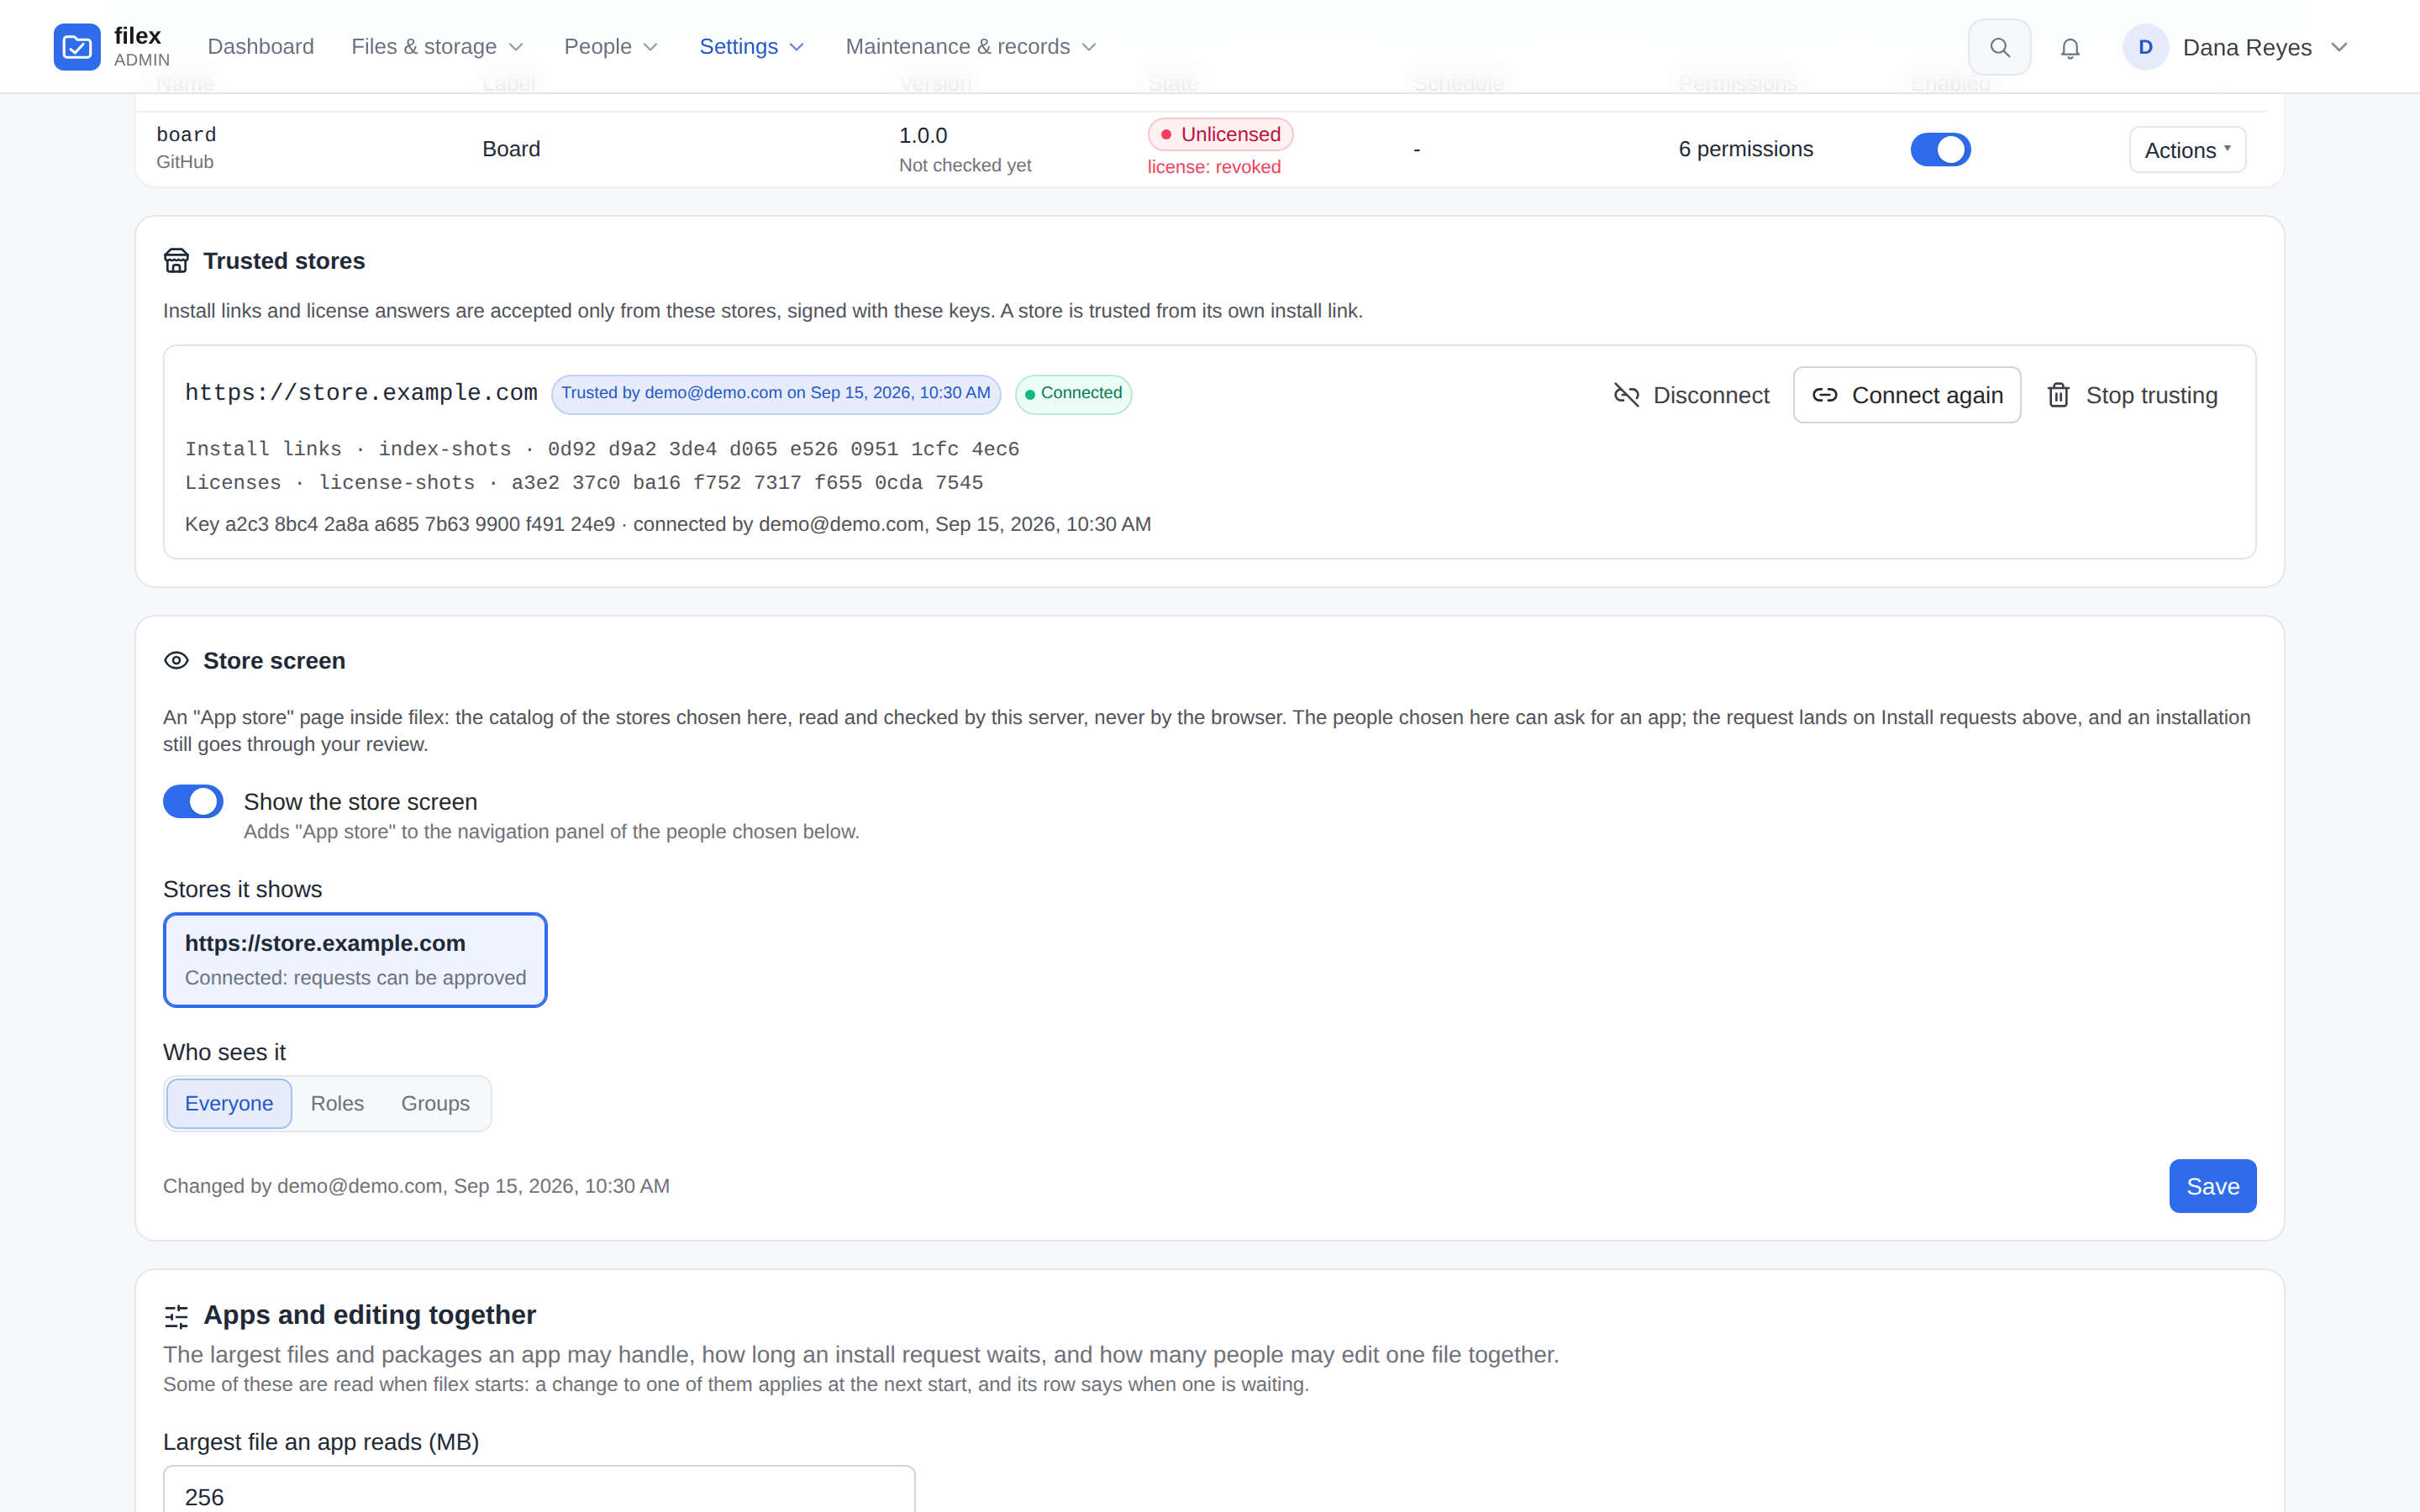Viewport: 2420px width, 1512px height.
Task: Click the Connected status badge
Action: pyautogui.click(x=1073, y=394)
